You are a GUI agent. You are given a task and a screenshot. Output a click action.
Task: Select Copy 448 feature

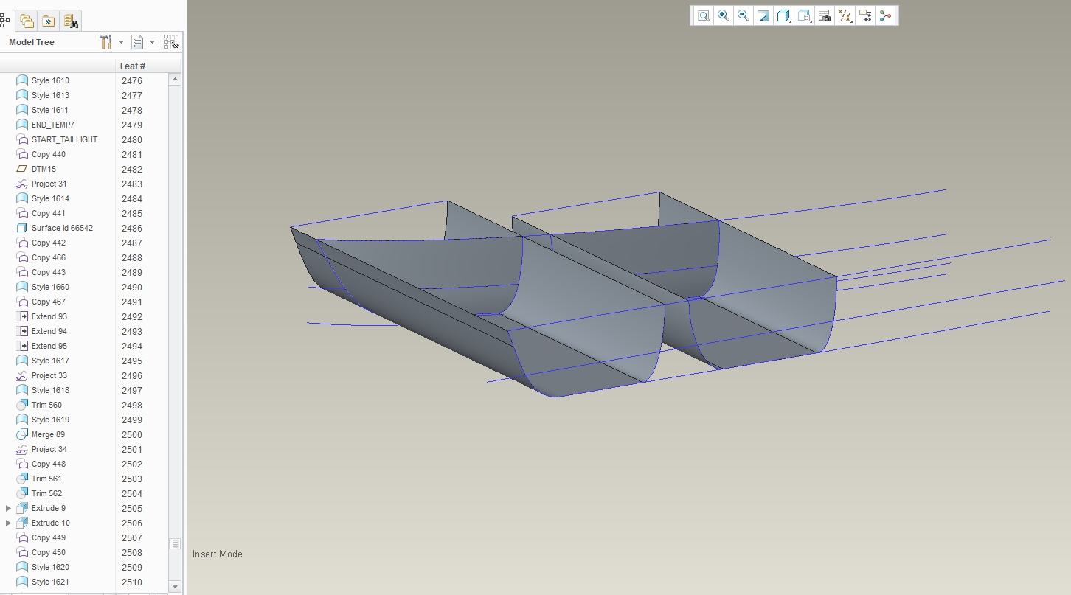(49, 464)
